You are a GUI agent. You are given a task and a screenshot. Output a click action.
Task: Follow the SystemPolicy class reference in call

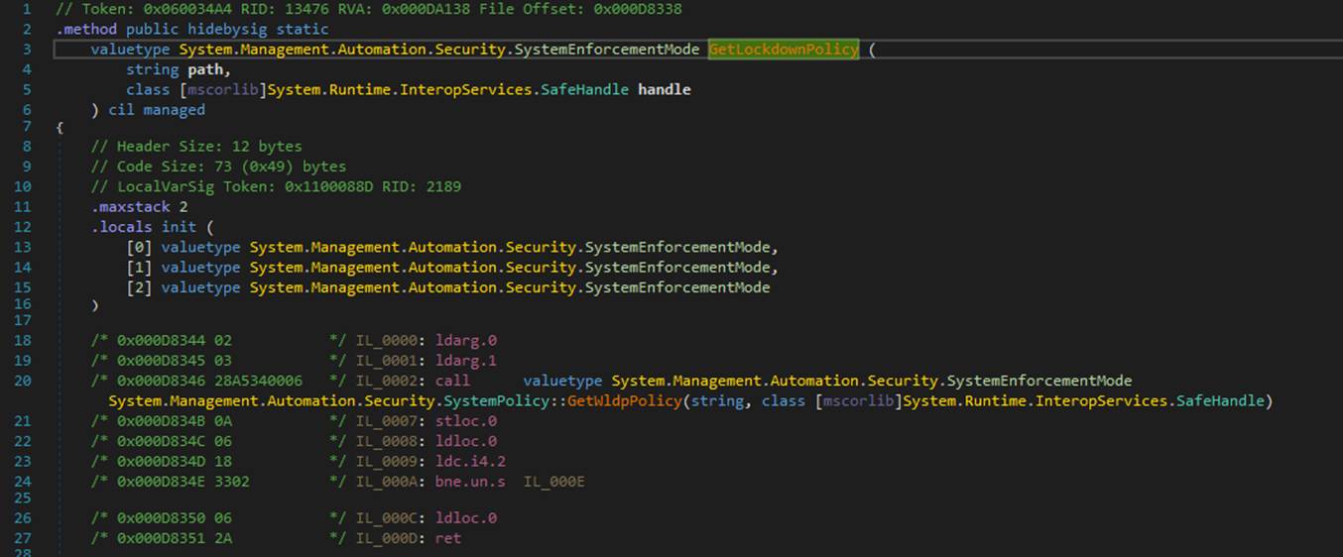click(498, 401)
